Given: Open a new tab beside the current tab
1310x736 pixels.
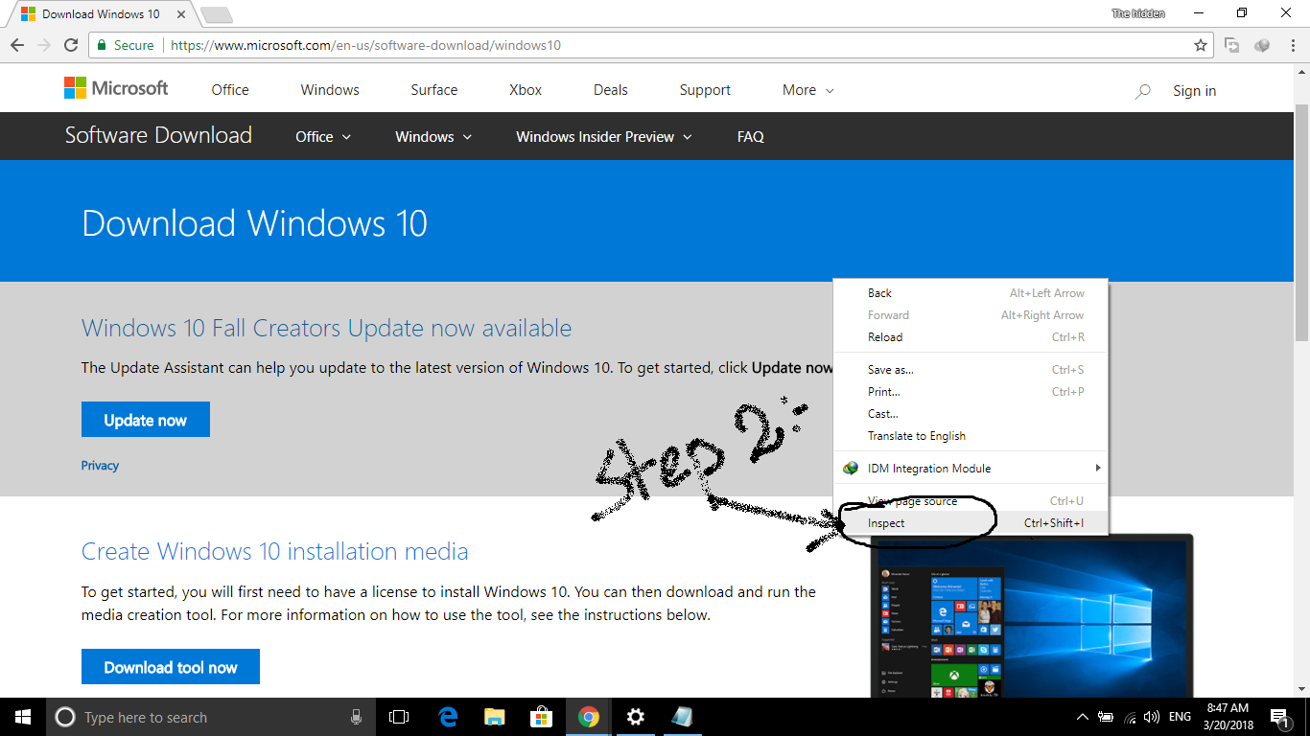Looking at the screenshot, I should [217, 14].
